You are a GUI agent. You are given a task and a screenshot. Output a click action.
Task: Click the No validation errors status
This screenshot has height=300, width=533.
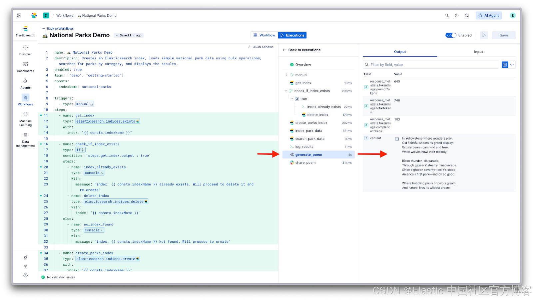[x=58, y=277]
